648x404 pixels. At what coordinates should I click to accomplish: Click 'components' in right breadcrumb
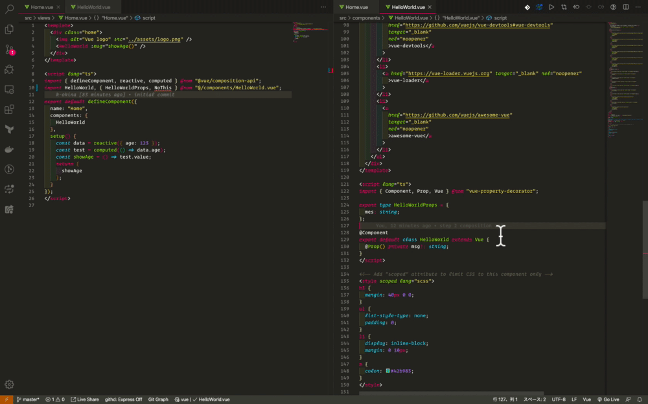366,18
